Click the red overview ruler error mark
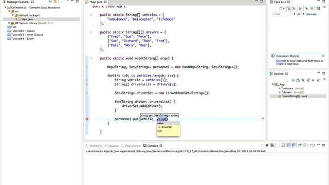Image resolution: width=329 pixels, height=185 pixels. click(263, 119)
